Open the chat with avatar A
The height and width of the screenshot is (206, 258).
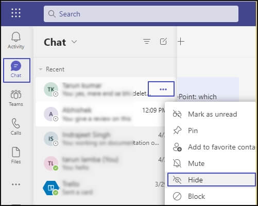(x=51, y=114)
